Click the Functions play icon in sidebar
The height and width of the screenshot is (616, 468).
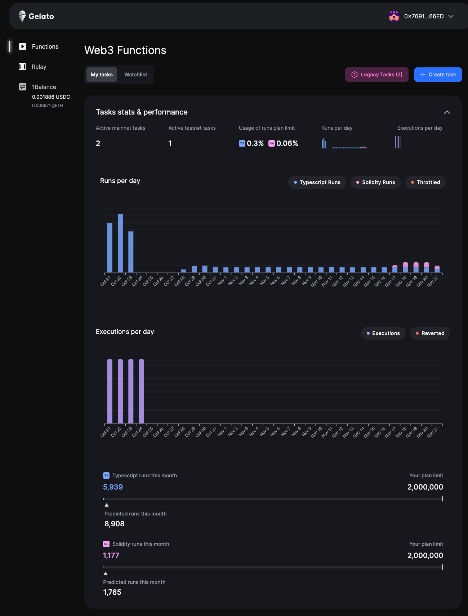[x=23, y=46]
